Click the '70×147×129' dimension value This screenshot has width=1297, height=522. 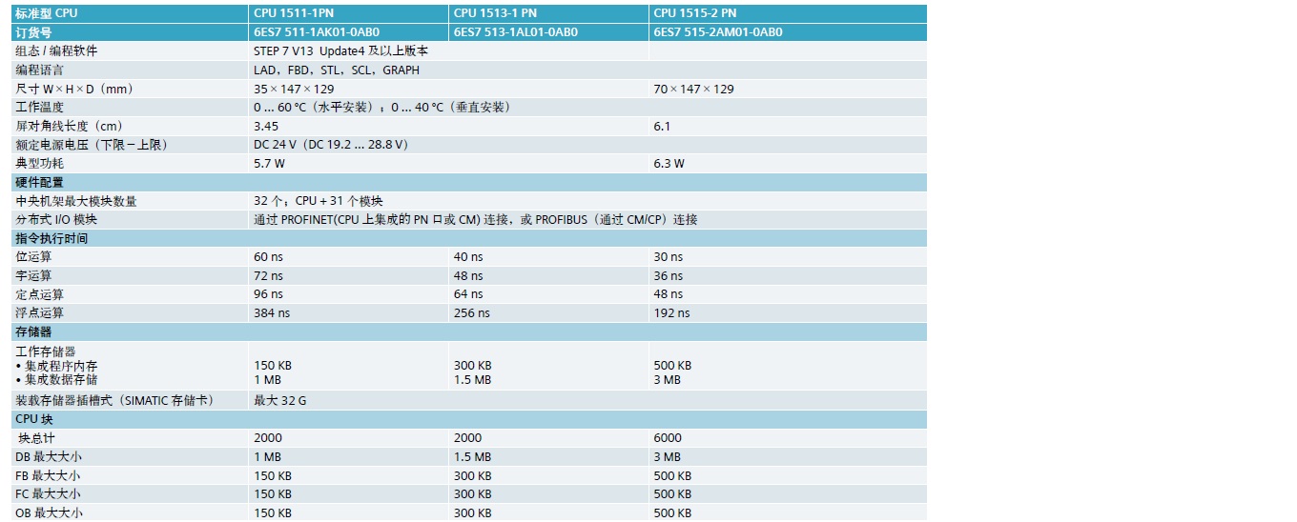pyautogui.click(x=693, y=89)
